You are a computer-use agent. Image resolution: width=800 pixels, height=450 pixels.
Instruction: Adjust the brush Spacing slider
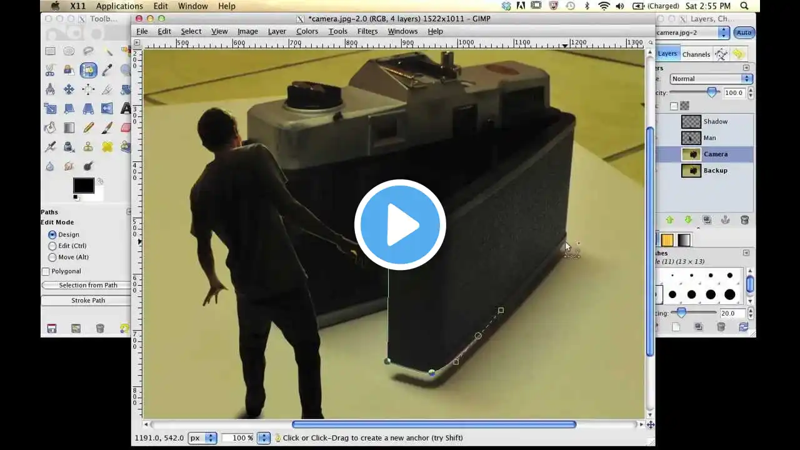tap(694, 312)
